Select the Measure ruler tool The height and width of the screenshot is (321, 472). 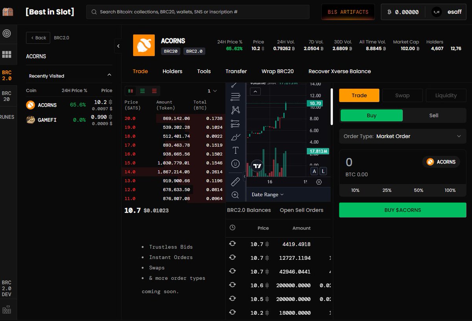235,181
